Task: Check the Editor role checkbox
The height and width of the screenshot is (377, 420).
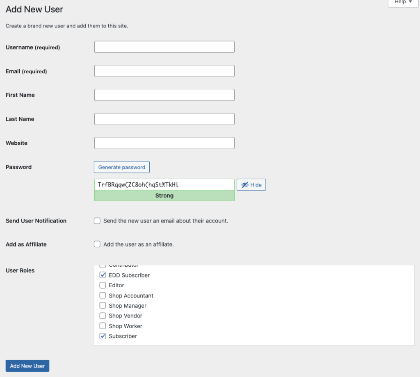Action: click(103, 285)
